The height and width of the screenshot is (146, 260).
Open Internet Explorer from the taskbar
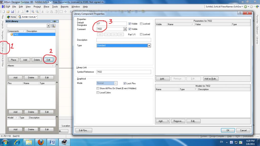tap(17, 142)
